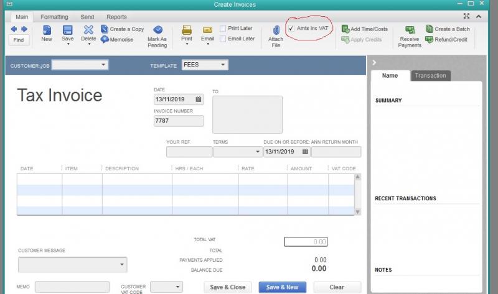
Task: Click the Delete invoice icon
Action: point(88,30)
